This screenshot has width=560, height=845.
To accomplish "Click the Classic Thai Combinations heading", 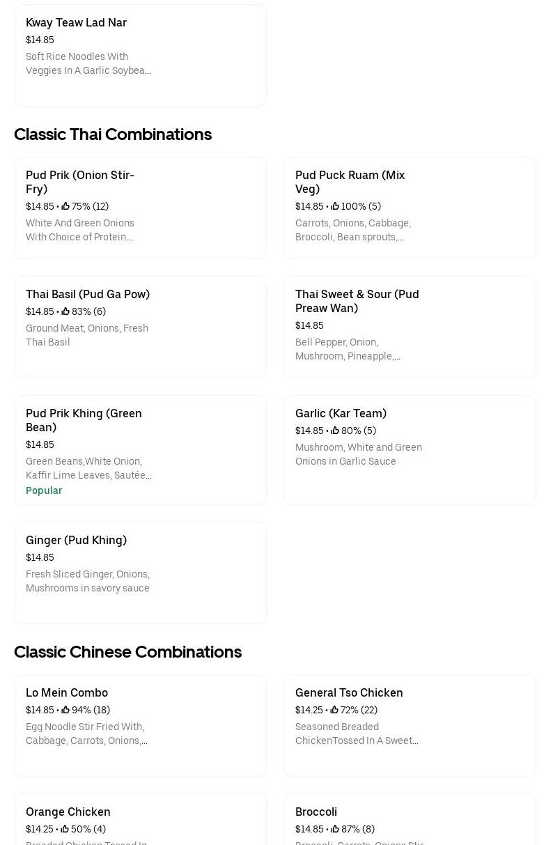I will point(113,134).
